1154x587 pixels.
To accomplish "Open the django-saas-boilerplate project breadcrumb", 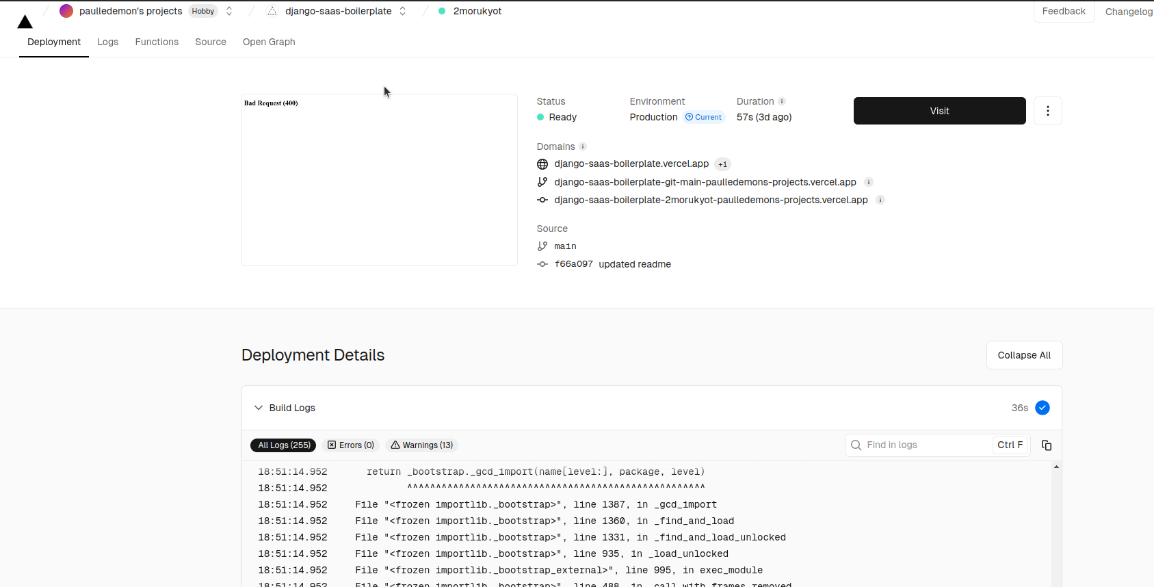I will click(339, 11).
